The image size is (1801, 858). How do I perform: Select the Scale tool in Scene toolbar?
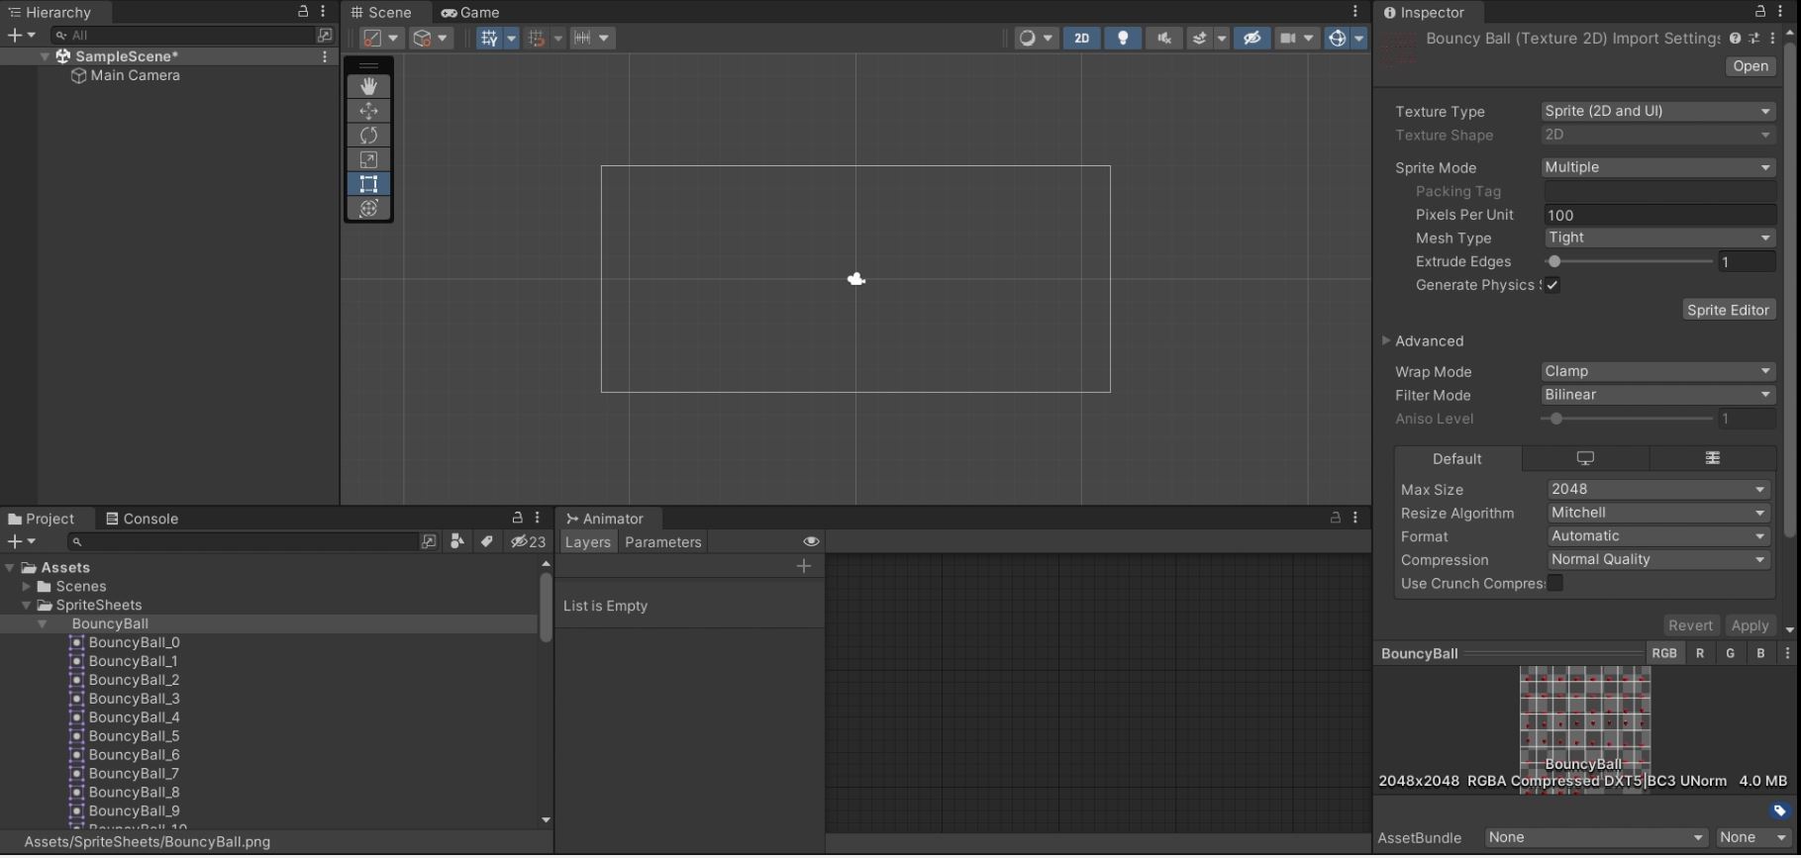368,159
